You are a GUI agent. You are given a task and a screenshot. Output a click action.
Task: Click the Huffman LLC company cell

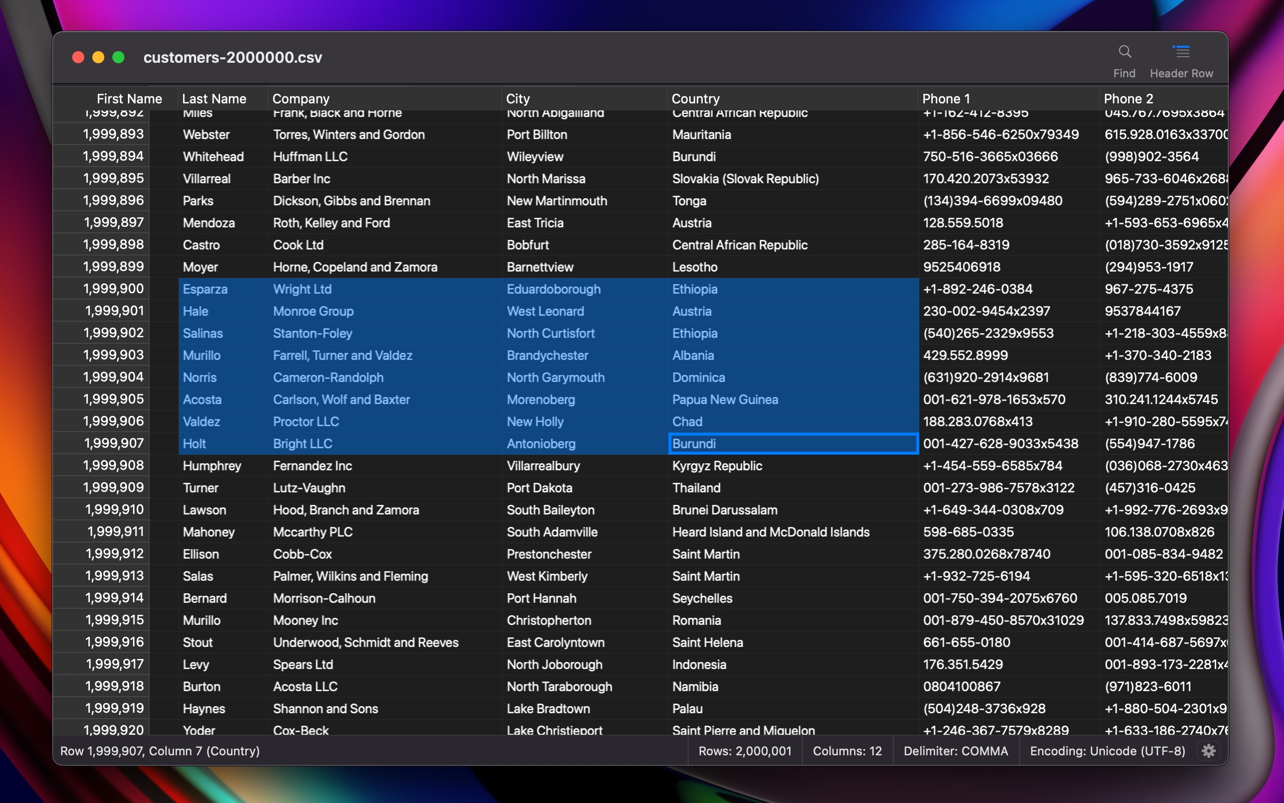point(310,157)
